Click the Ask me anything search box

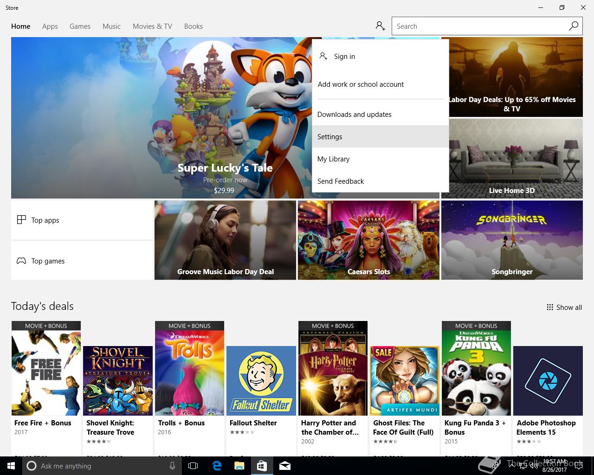(101, 466)
